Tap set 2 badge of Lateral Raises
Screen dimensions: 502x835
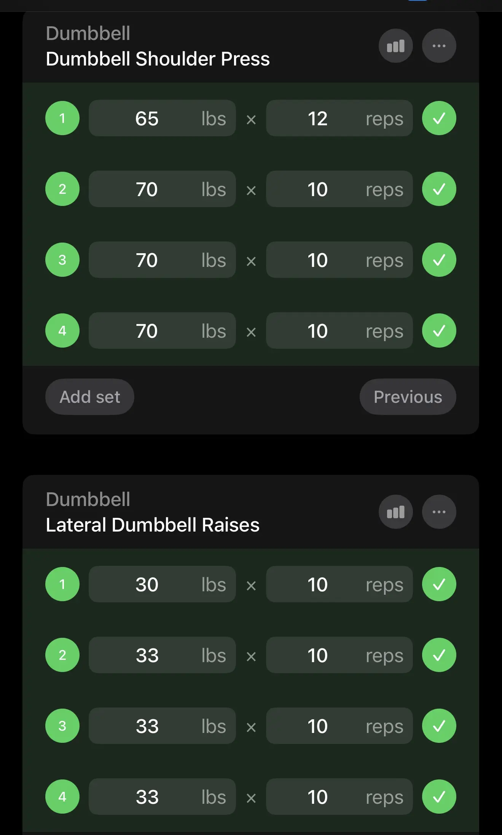pyautogui.click(x=62, y=655)
